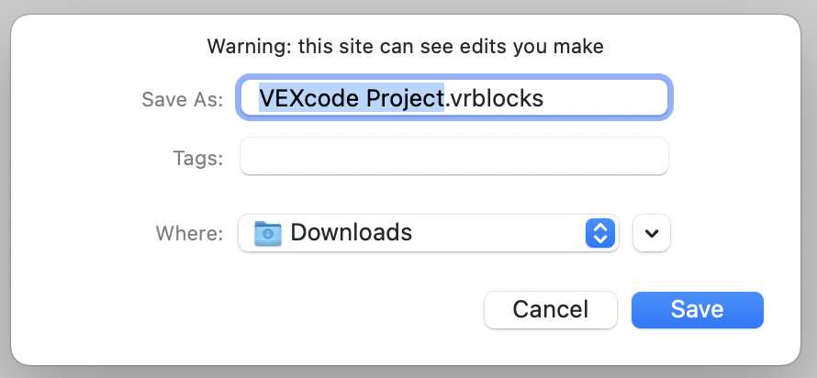
Task: Click the word 'Warning' in the dialog header
Action: coord(243,45)
